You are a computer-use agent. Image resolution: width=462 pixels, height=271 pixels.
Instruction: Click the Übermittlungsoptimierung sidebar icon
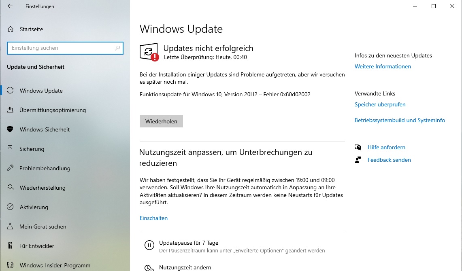10,110
